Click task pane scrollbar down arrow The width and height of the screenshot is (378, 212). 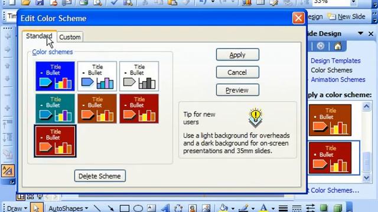click(x=366, y=178)
